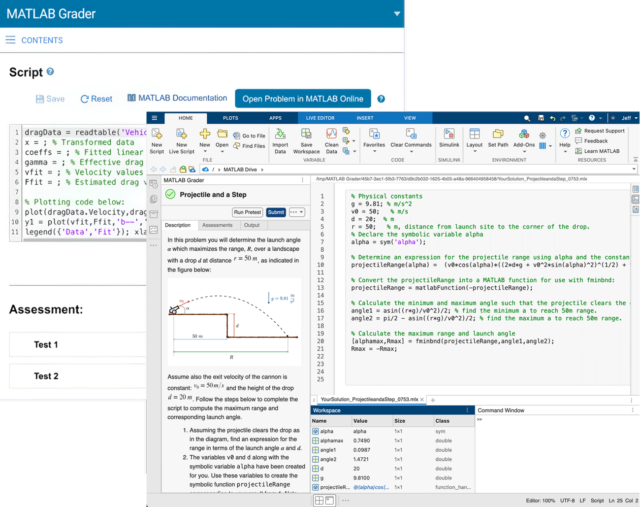Click the Run Pretest button
The width and height of the screenshot is (640, 507).
click(247, 212)
